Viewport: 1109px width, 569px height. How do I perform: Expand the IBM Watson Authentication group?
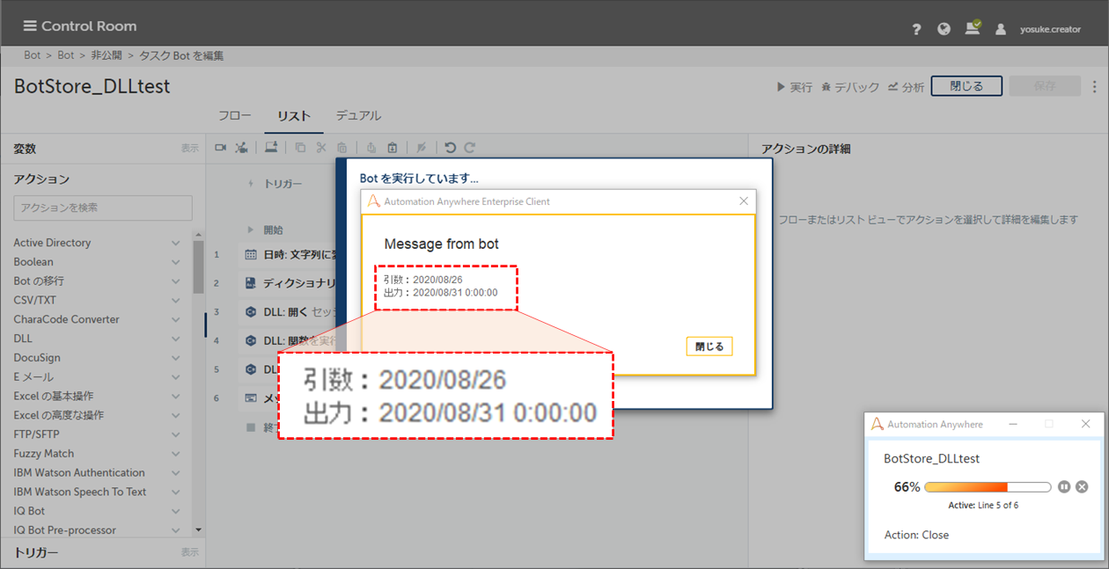coord(176,473)
